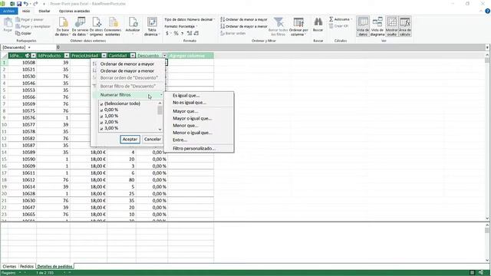Viewport: 491px width, 276px height.
Task: Toggle Área de cálculo
Action: click(405, 26)
